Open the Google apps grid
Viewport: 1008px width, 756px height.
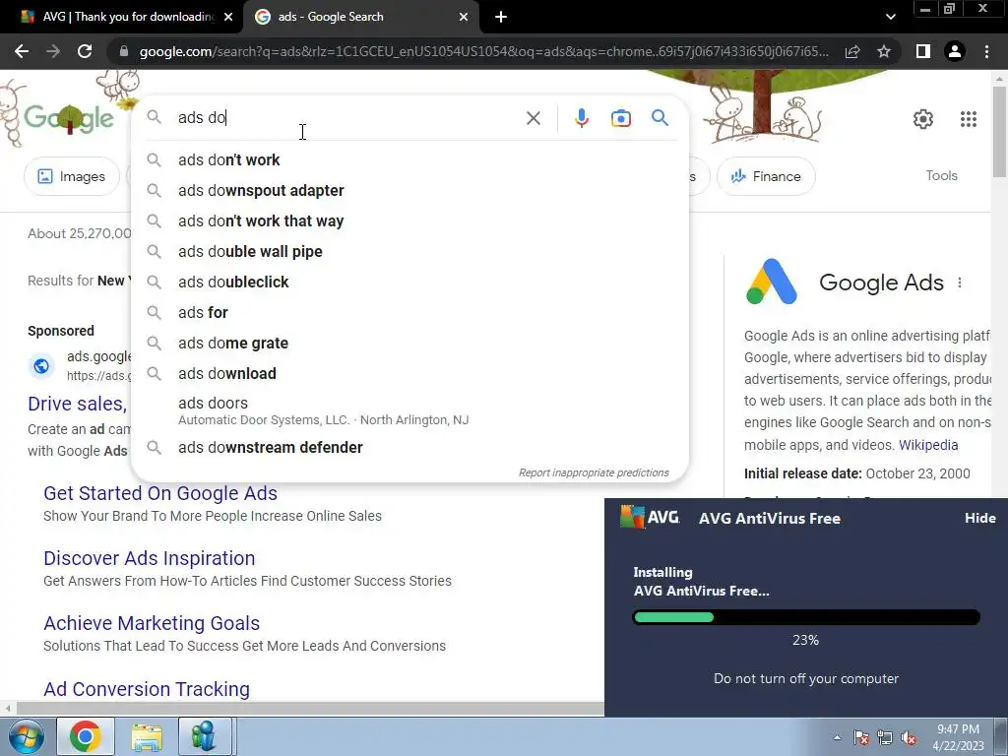tap(969, 119)
